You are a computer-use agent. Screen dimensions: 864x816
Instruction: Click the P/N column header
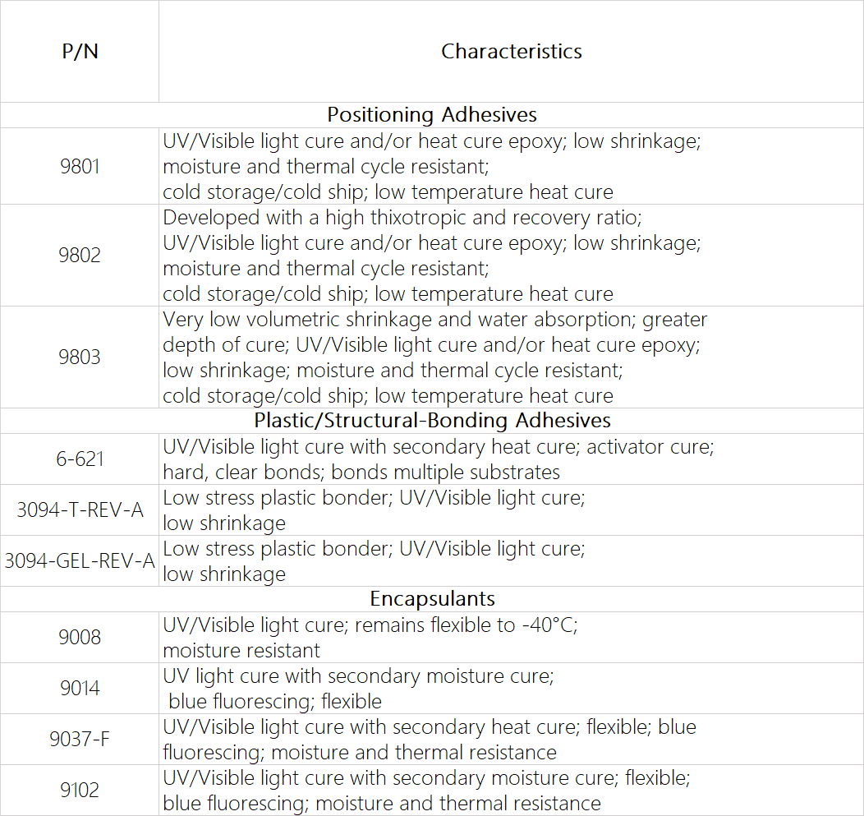(80, 51)
